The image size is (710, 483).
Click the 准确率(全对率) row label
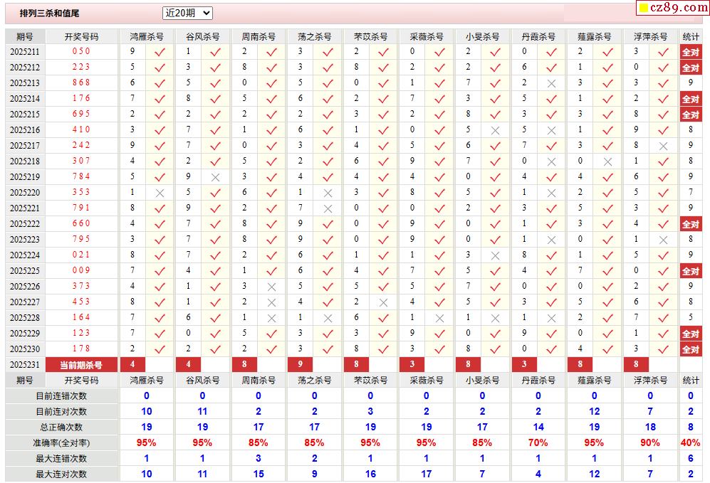pyautogui.click(x=61, y=443)
